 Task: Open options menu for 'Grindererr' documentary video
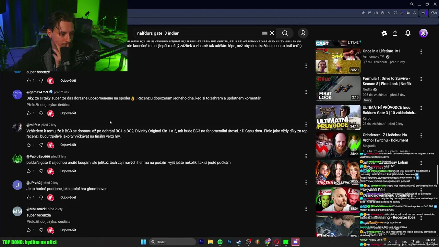click(x=421, y=136)
